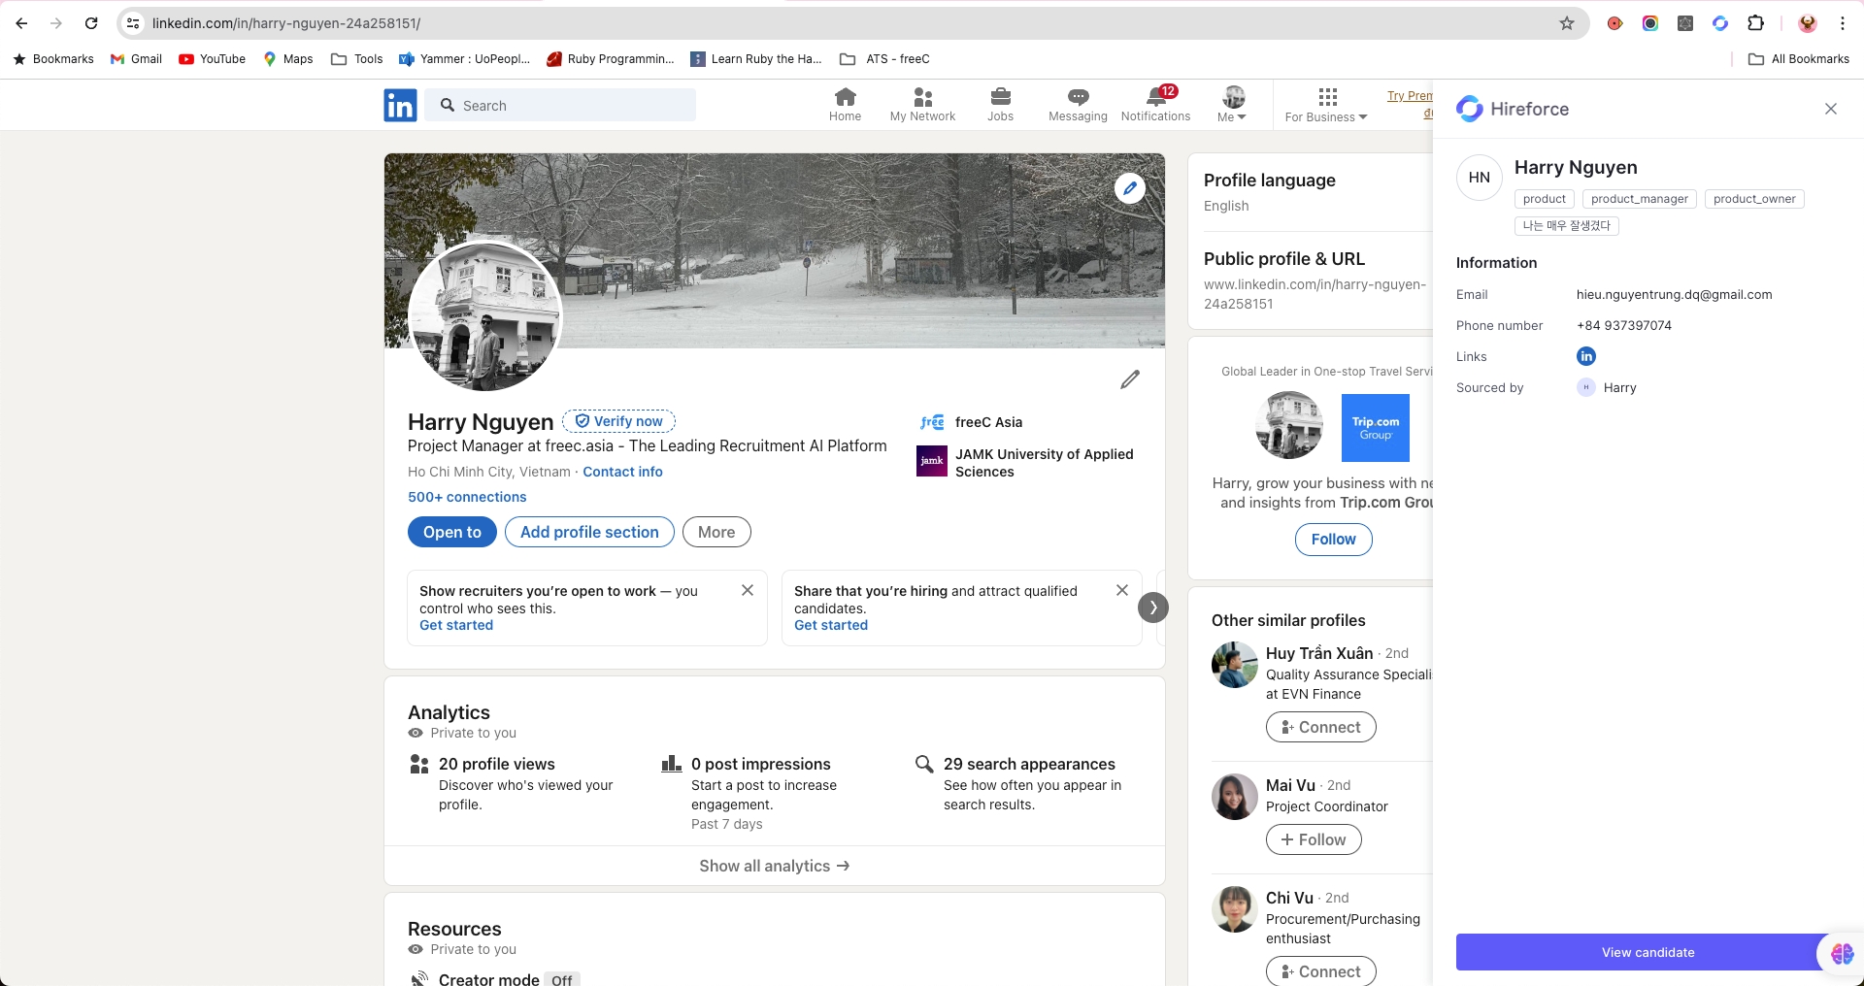Bookmark page with star icon
1864x986 pixels.
[x=1566, y=23]
